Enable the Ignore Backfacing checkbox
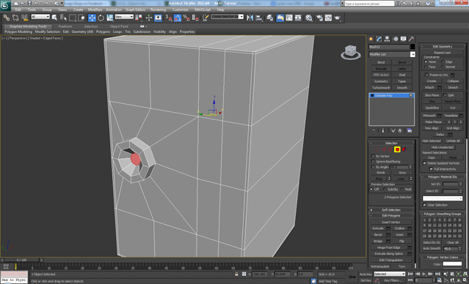 click(x=373, y=161)
